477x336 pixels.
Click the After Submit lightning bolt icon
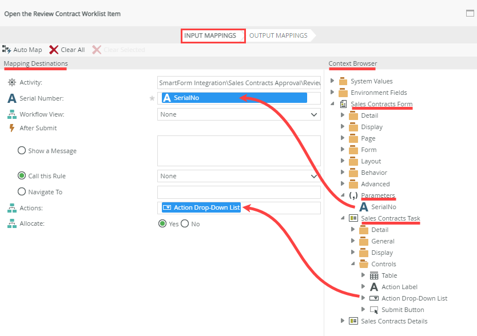[x=13, y=128]
